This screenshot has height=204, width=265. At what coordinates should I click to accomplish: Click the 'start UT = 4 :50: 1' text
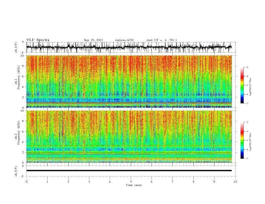[162, 40]
